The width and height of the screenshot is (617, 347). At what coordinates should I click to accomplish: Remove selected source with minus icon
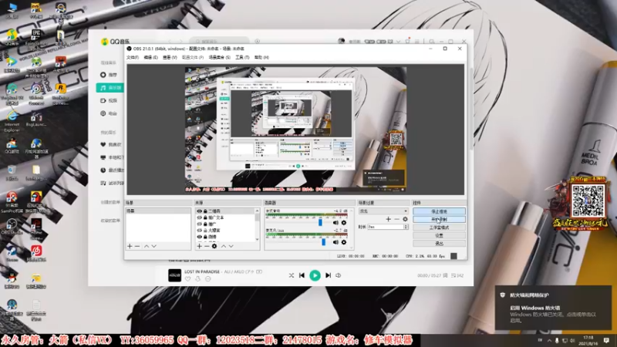[207, 246]
